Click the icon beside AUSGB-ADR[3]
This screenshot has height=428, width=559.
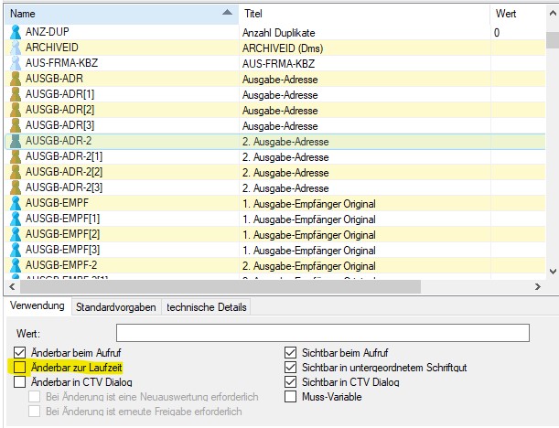(15, 125)
